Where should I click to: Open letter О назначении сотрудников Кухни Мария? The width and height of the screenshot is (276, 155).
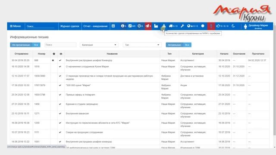tap(87, 67)
